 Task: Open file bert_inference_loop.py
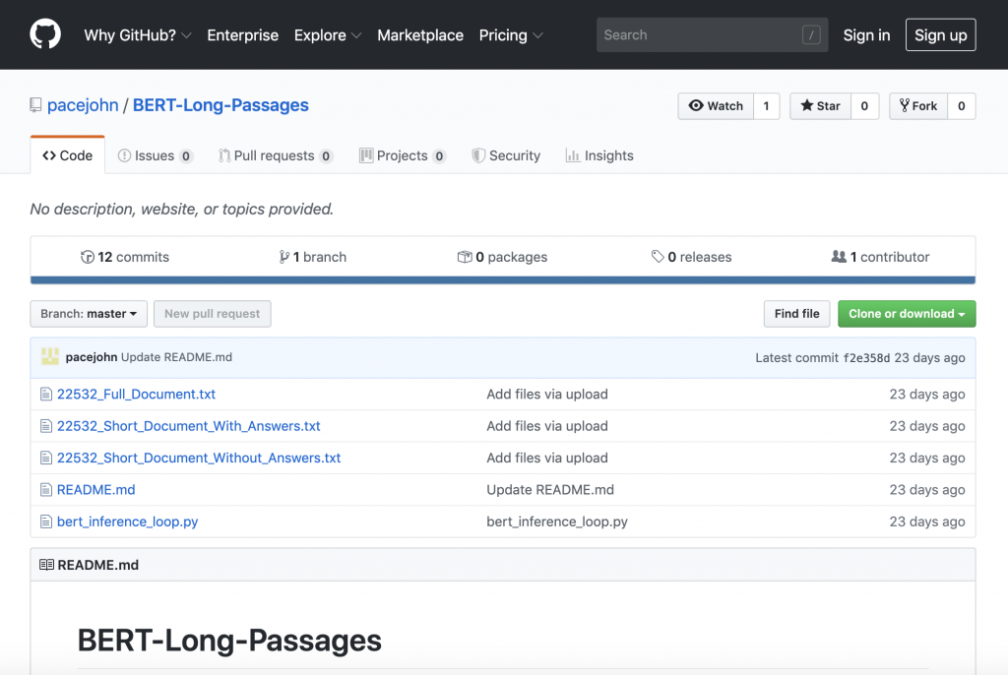tap(127, 522)
